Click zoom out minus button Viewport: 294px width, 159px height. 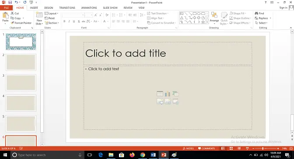[x=253, y=148]
